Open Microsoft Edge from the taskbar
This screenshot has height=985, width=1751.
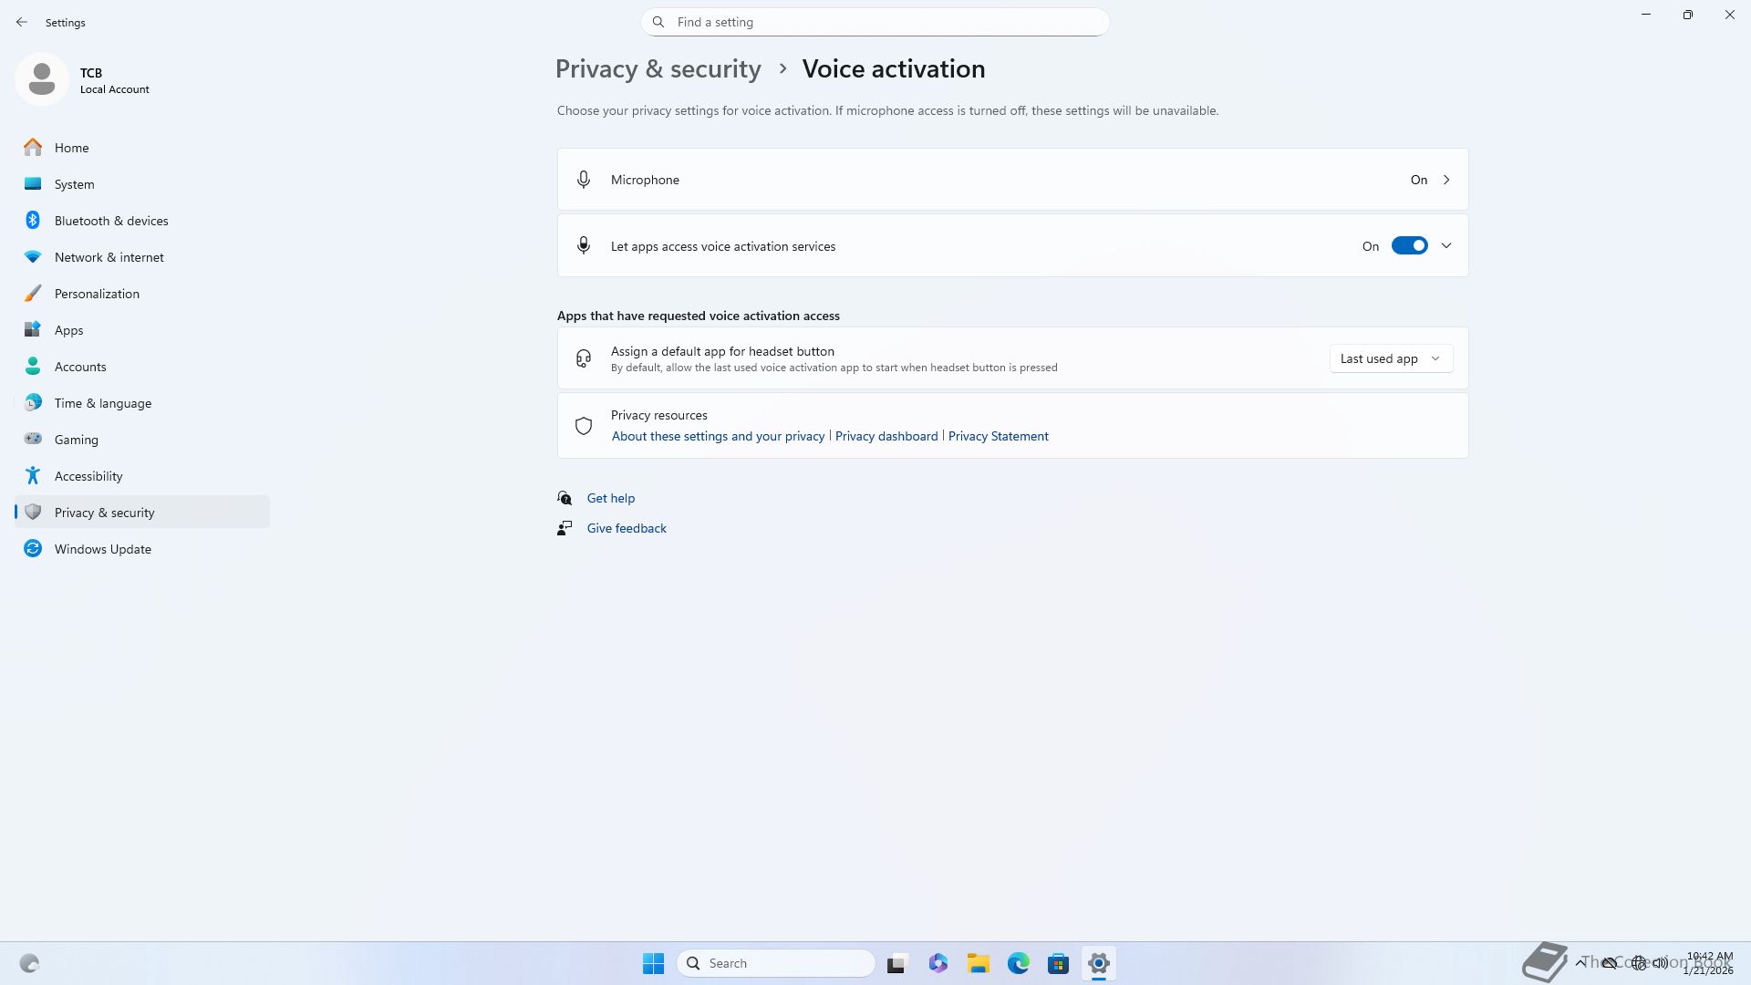[1018, 963]
